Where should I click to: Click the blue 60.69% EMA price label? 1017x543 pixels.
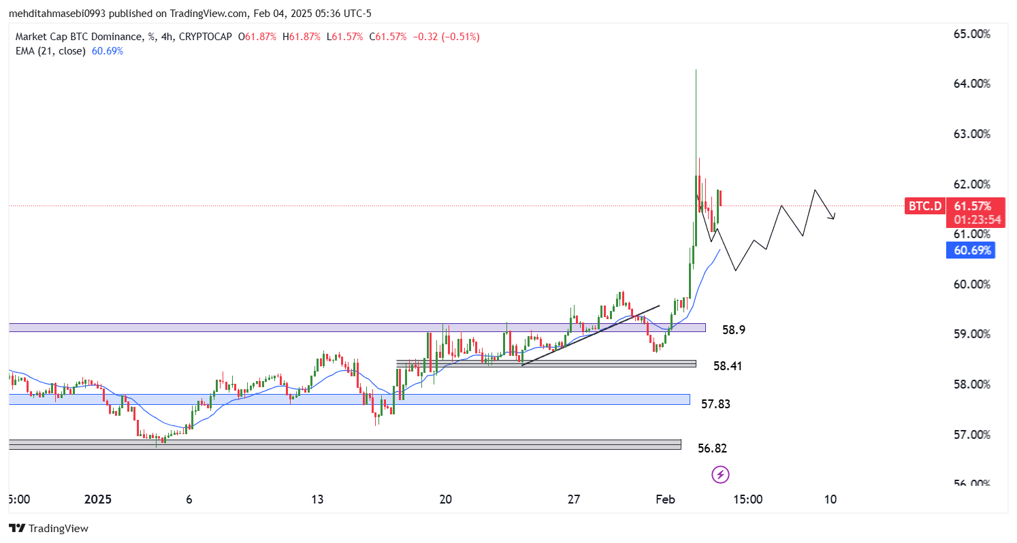(970, 251)
